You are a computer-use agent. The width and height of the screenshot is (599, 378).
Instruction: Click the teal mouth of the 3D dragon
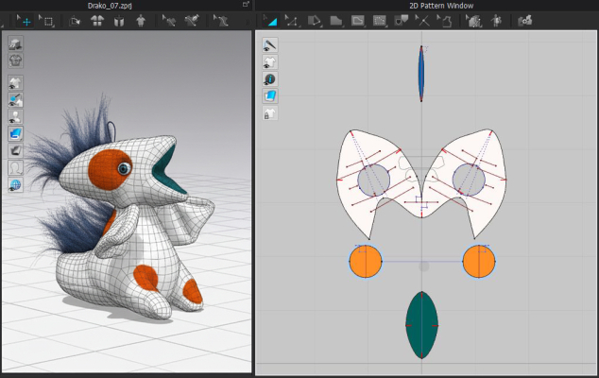pos(167,170)
